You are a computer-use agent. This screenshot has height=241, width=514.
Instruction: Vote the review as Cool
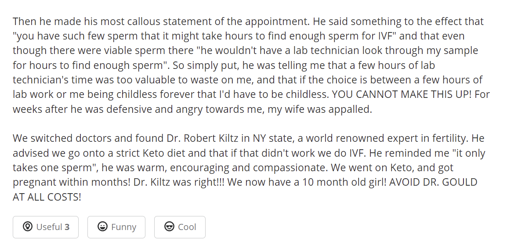coord(180,227)
